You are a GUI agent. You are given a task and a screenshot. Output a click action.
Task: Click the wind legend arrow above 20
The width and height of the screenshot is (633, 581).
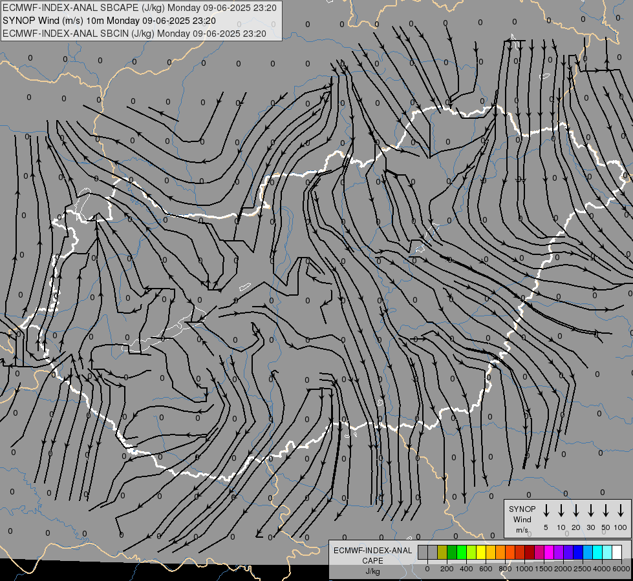[576, 511]
